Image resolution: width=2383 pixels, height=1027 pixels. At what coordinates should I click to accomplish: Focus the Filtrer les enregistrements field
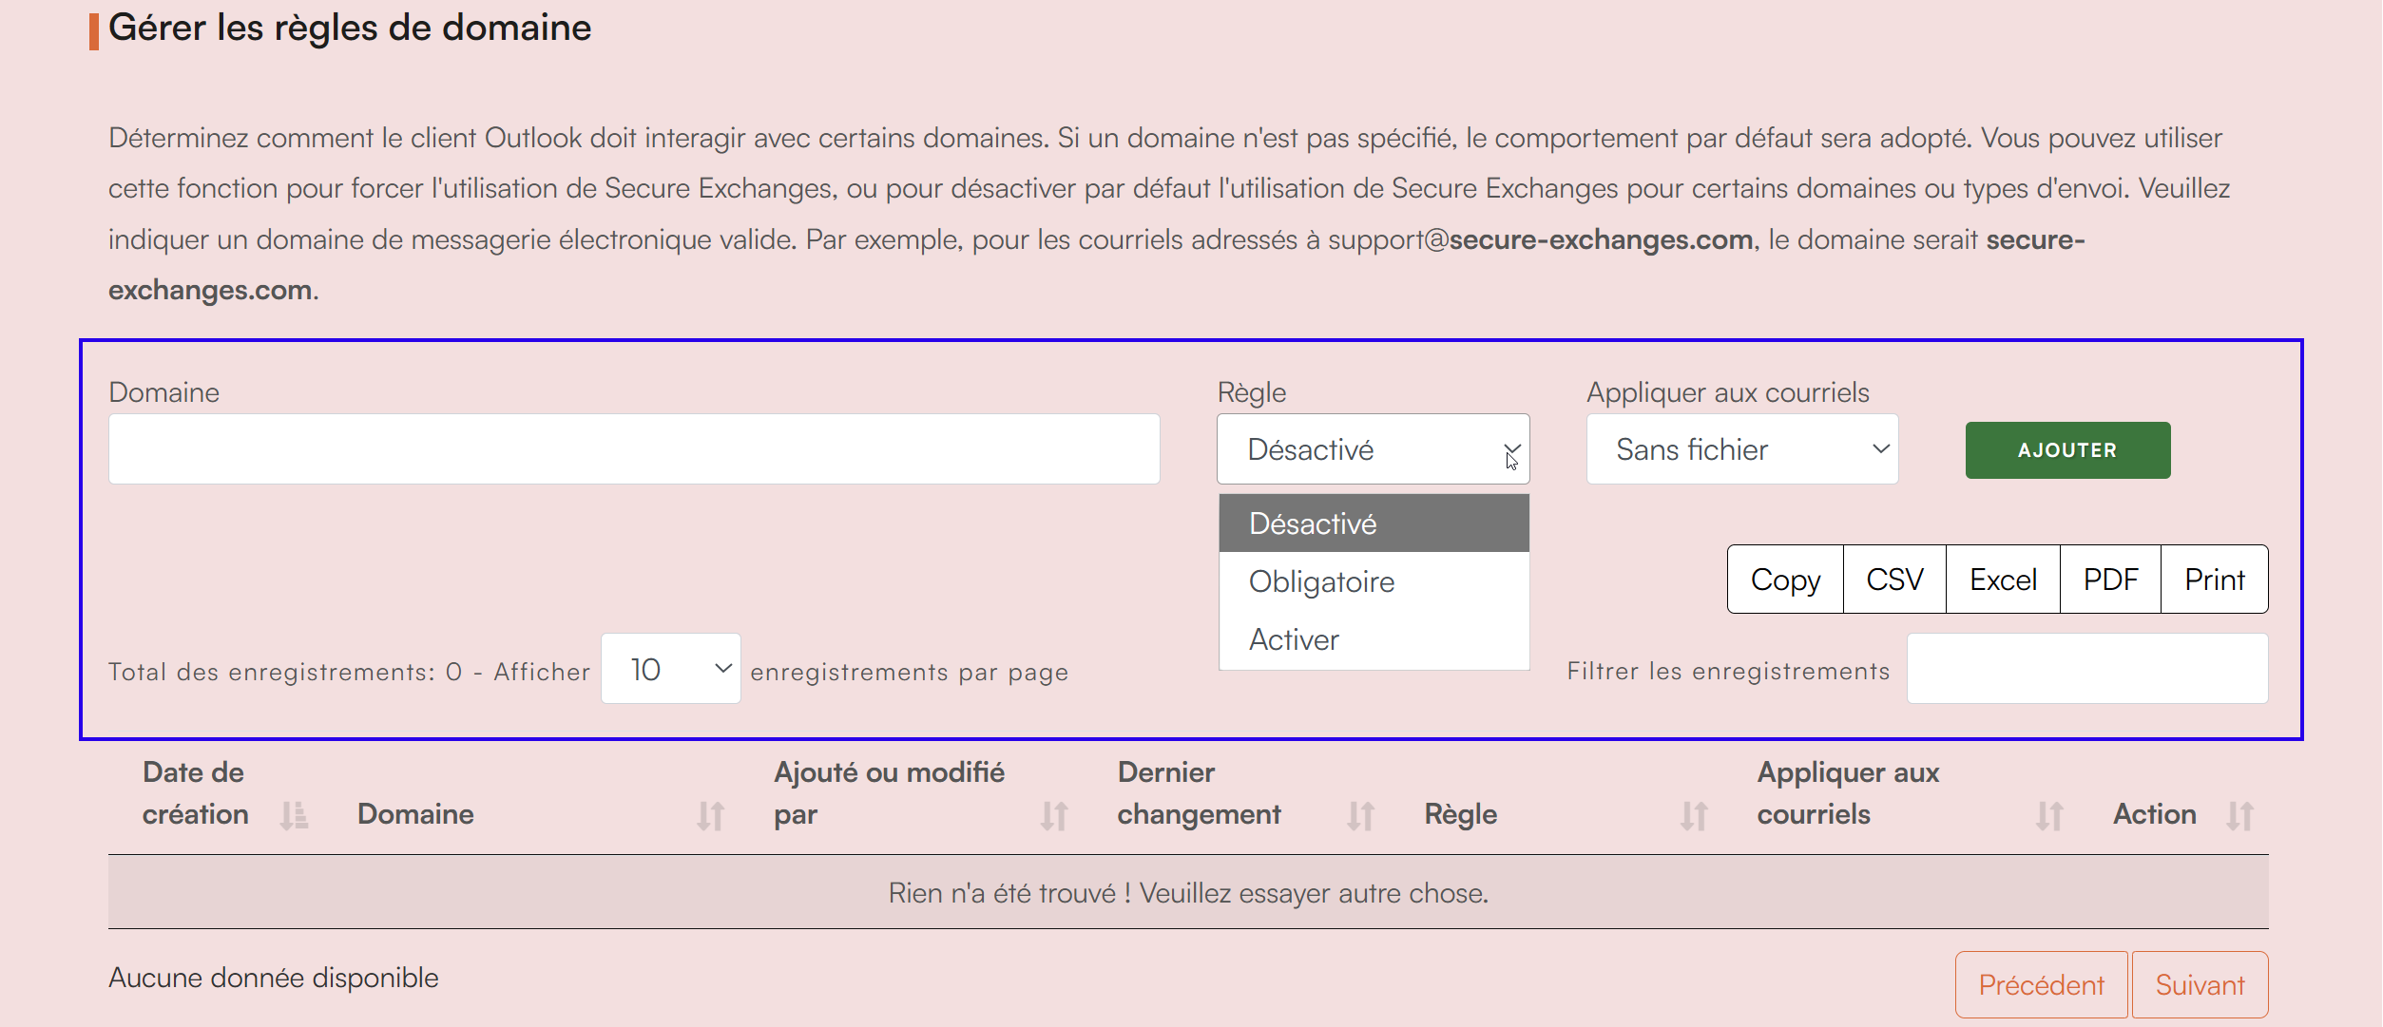click(2086, 669)
